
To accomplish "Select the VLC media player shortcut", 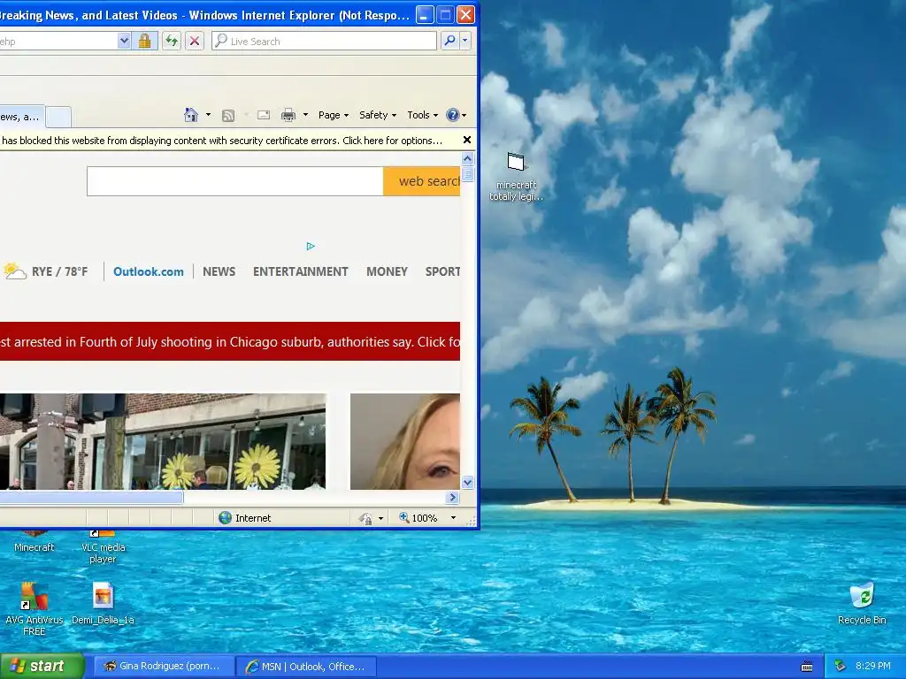I will 103,546.
